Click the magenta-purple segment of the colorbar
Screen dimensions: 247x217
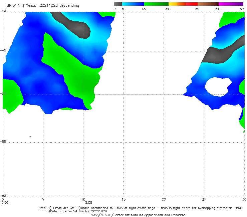[231, 4]
